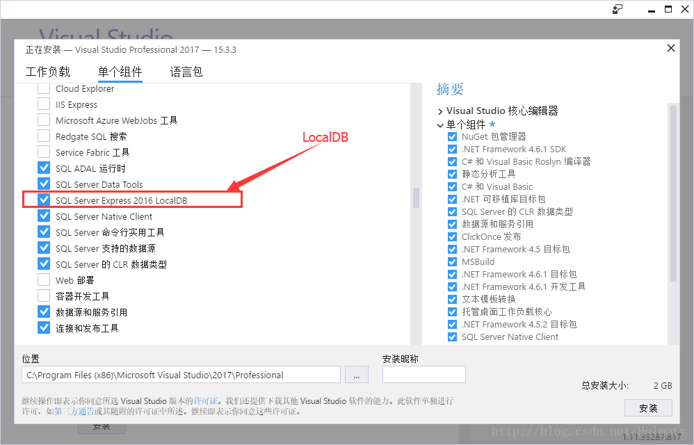Check the IIS Express component
The image size is (694, 445).
click(44, 104)
